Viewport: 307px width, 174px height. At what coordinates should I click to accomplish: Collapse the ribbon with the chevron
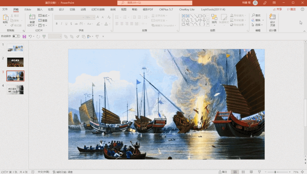(304, 31)
